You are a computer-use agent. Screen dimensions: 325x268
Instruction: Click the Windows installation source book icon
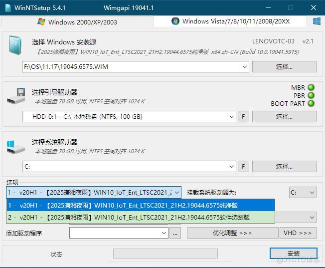(x=15, y=45)
